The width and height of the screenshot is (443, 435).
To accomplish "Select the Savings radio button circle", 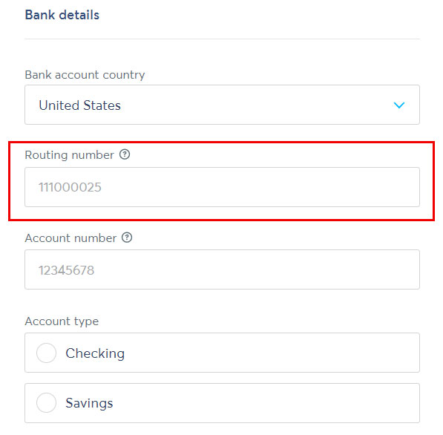I will coord(46,402).
